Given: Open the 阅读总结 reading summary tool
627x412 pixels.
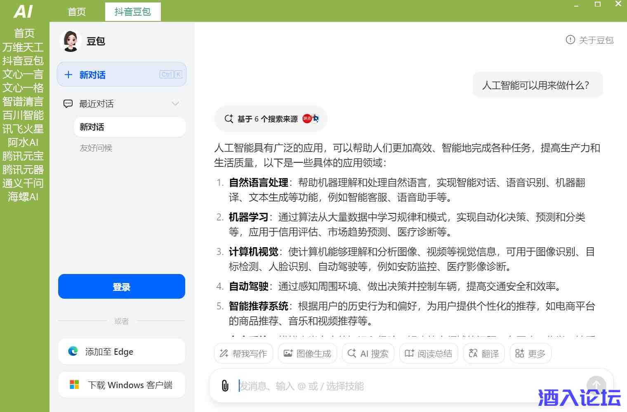Looking at the screenshot, I should [x=429, y=353].
